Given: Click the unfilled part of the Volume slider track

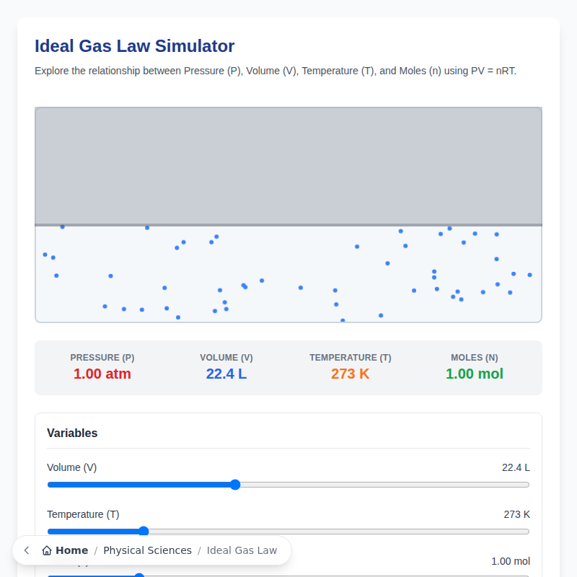Looking at the screenshot, I should 382,485.
